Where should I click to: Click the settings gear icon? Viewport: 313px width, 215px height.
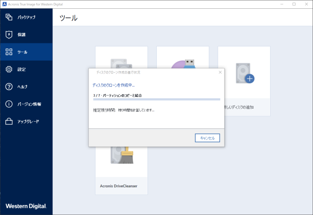coord(9,69)
